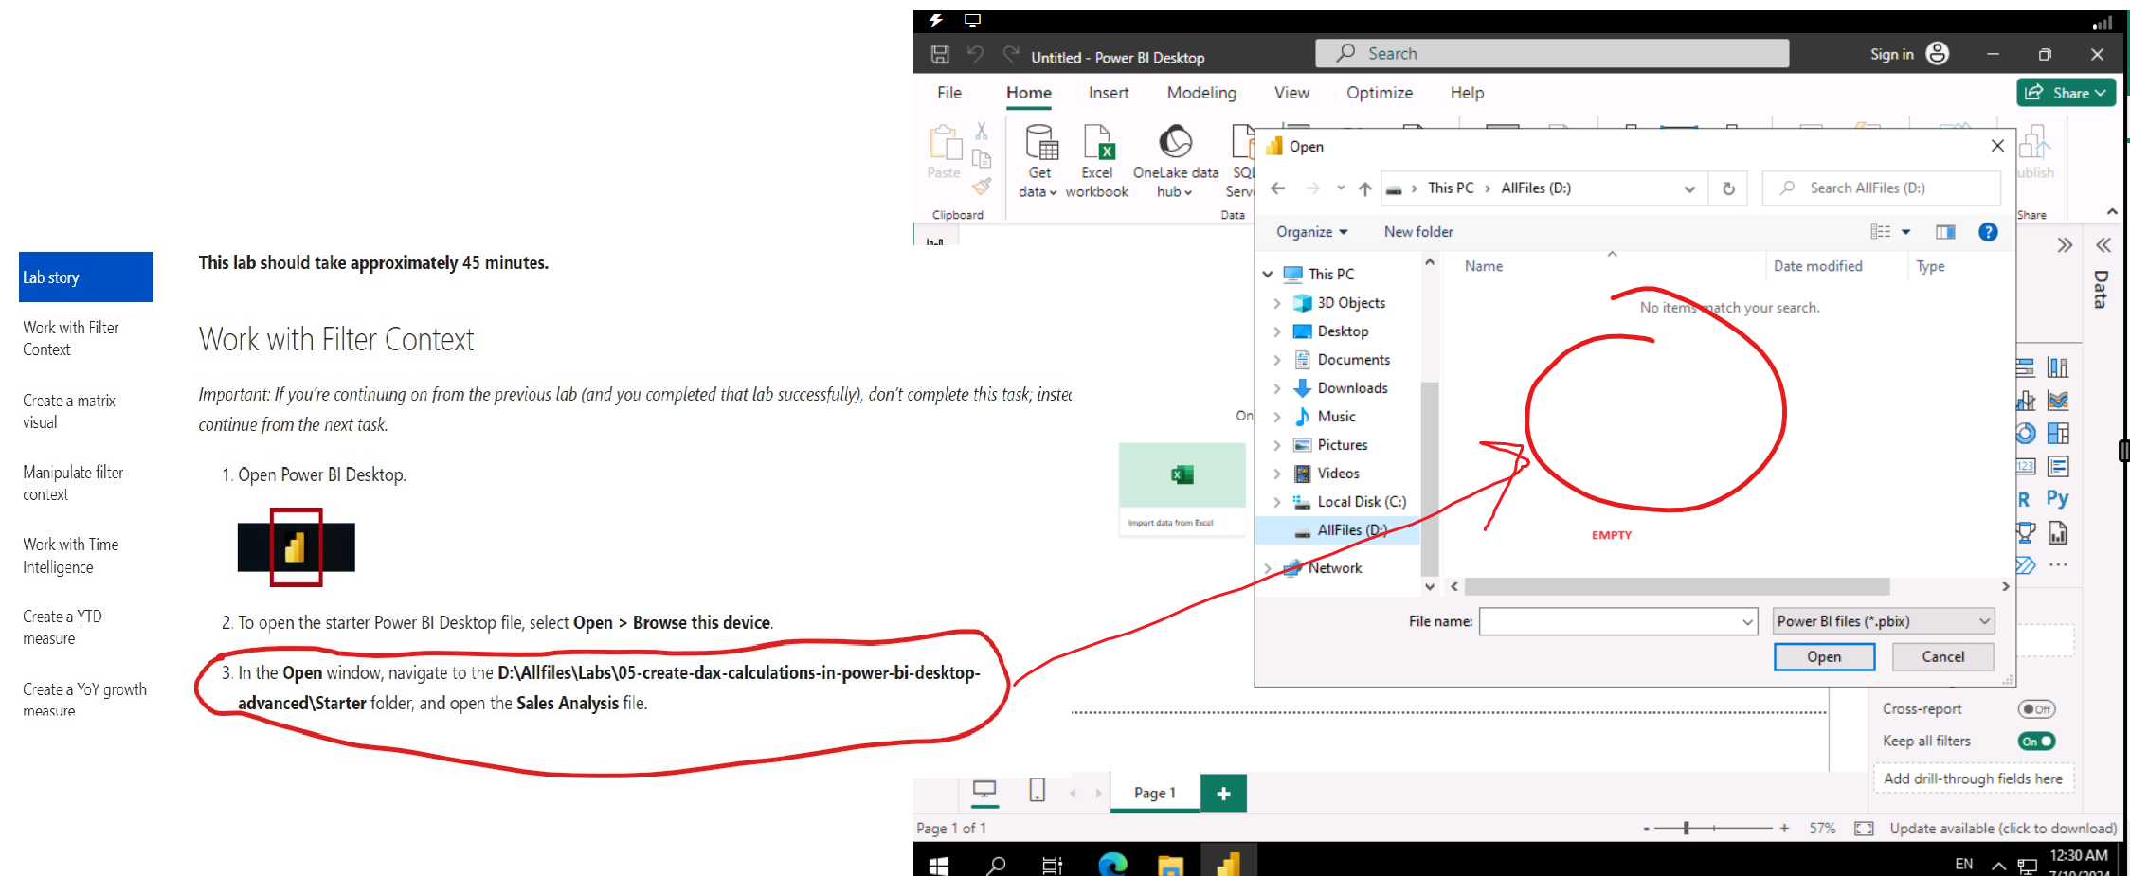Switch to the Optimize ribbon tab
The height and width of the screenshot is (876, 2130).
click(1380, 93)
